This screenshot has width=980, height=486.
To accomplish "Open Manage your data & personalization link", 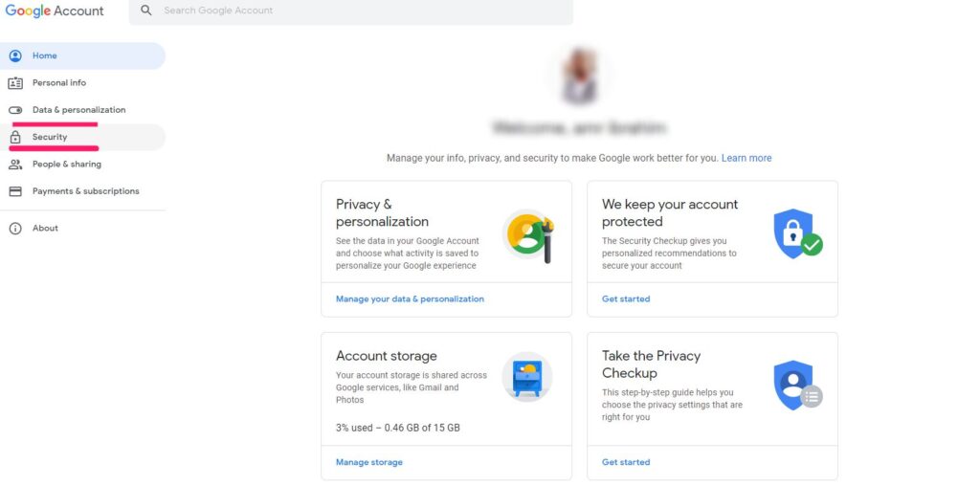I will coord(410,298).
